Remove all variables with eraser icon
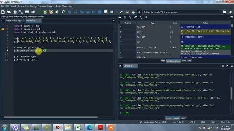The height and width of the screenshot is (131, 234). 135,17
